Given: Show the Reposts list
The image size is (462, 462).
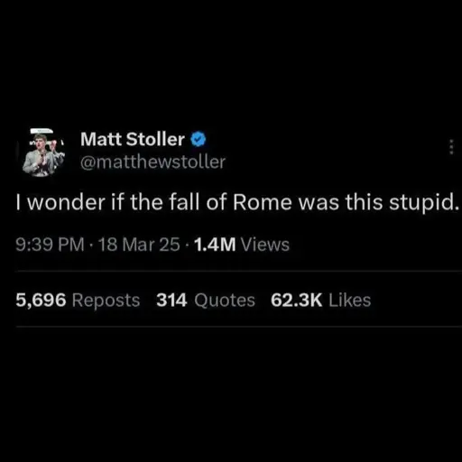Looking at the screenshot, I should (106, 300).
